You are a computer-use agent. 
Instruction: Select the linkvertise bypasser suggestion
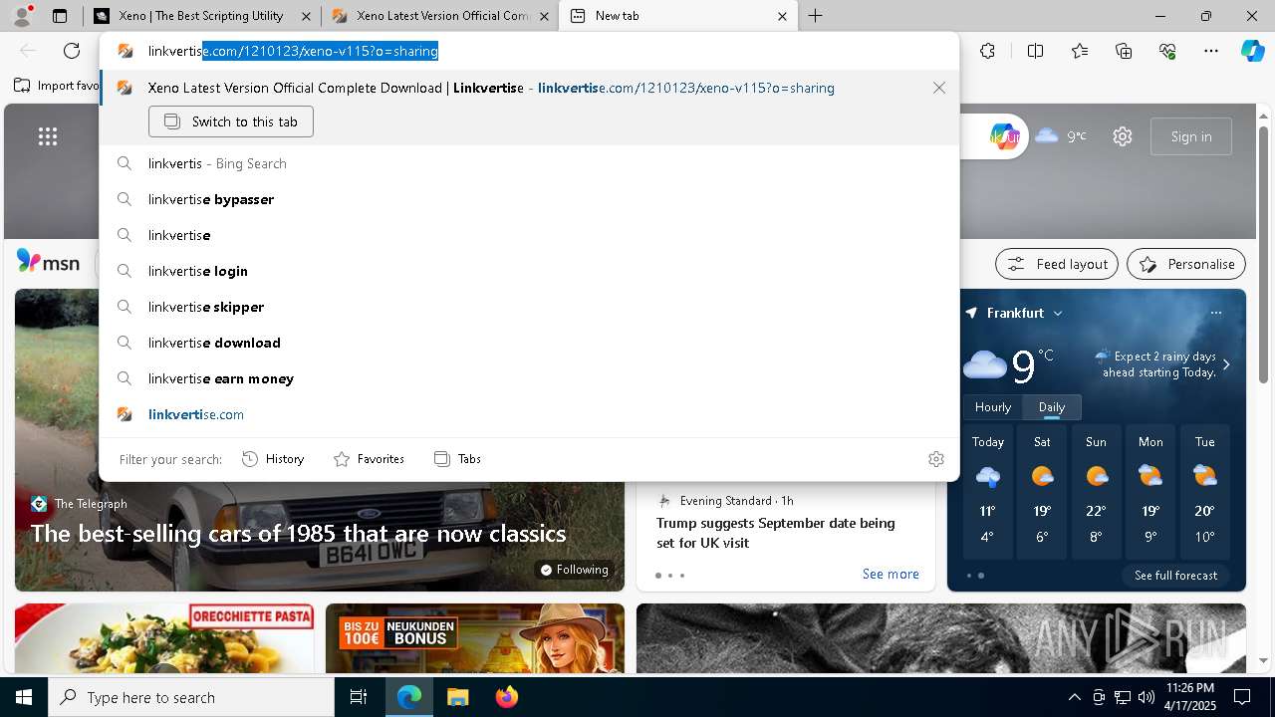pyautogui.click(x=529, y=199)
